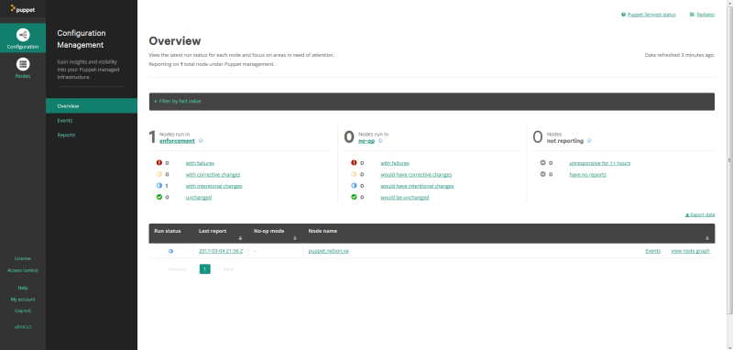
Task: Click no-op intentional changes status icon
Action: pos(354,185)
